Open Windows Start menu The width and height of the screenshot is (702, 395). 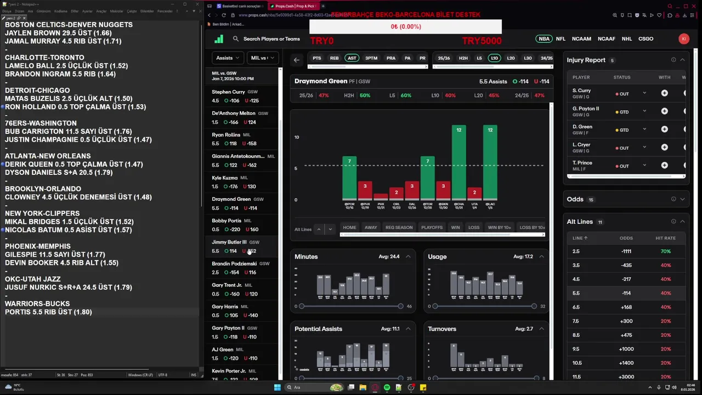pos(278,387)
